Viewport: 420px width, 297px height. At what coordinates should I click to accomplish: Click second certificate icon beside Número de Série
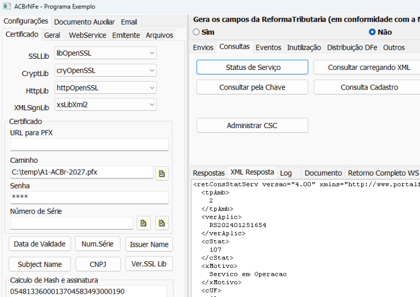pos(162,223)
